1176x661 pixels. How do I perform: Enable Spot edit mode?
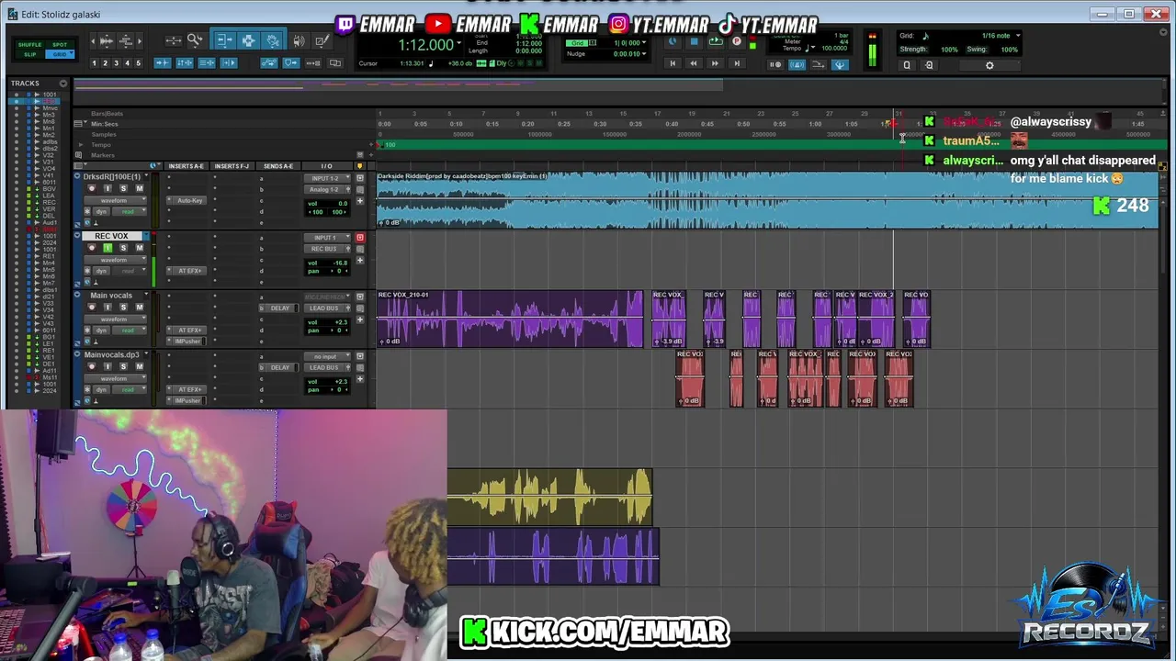click(x=60, y=45)
